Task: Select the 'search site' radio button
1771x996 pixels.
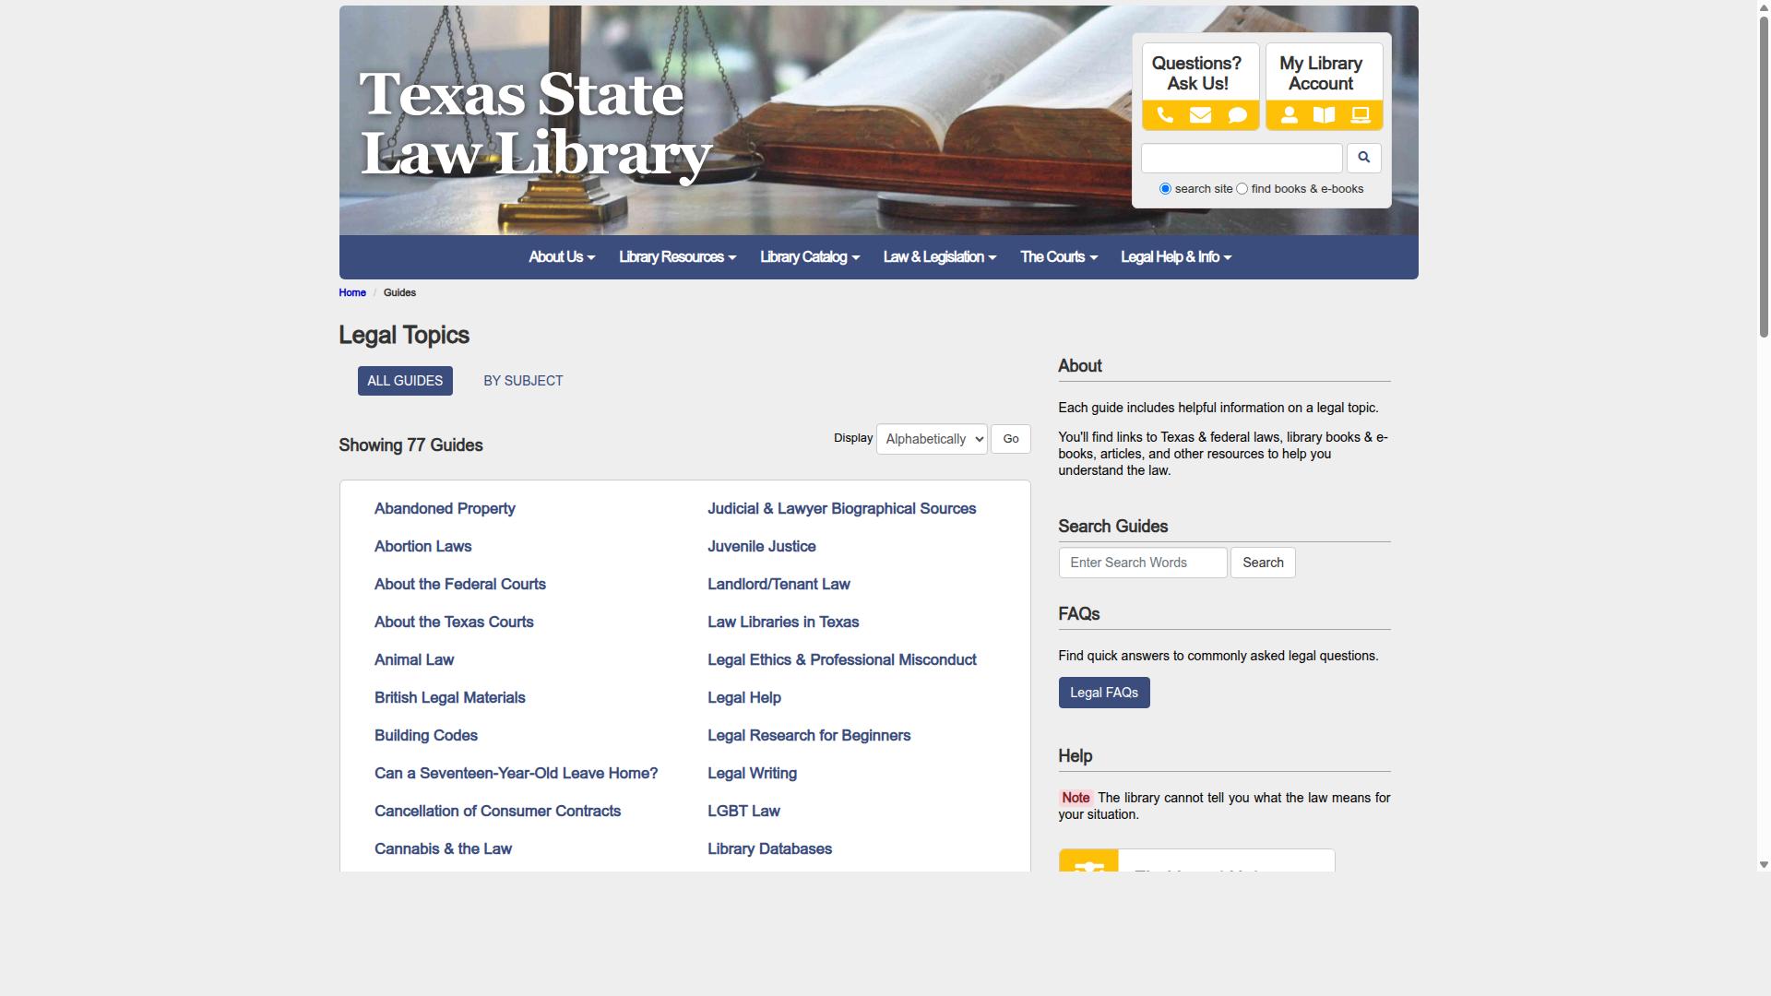Action: coord(1165,189)
